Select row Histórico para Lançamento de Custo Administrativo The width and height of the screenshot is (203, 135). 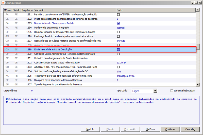99,58
